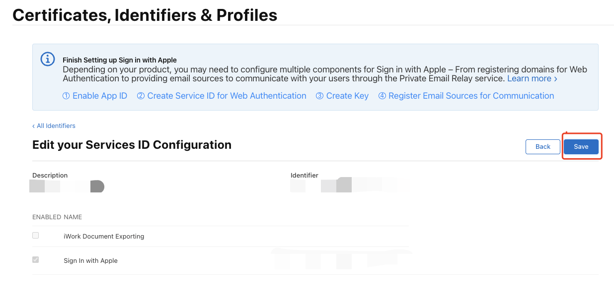Click the Certificates, Identifiers & Profiles title
This screenshot has height=307, width=614.
pos(145,15)
